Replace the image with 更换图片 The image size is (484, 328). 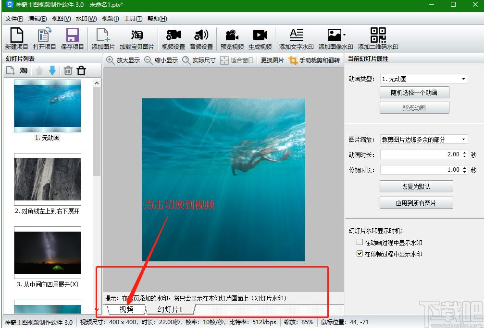(272, 60)
